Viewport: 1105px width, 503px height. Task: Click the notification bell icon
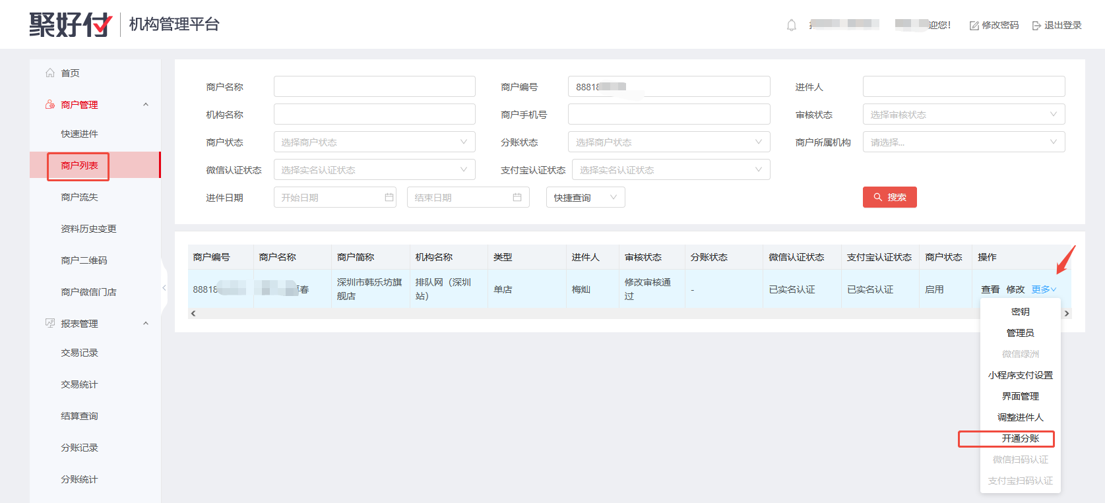point(791,25)
